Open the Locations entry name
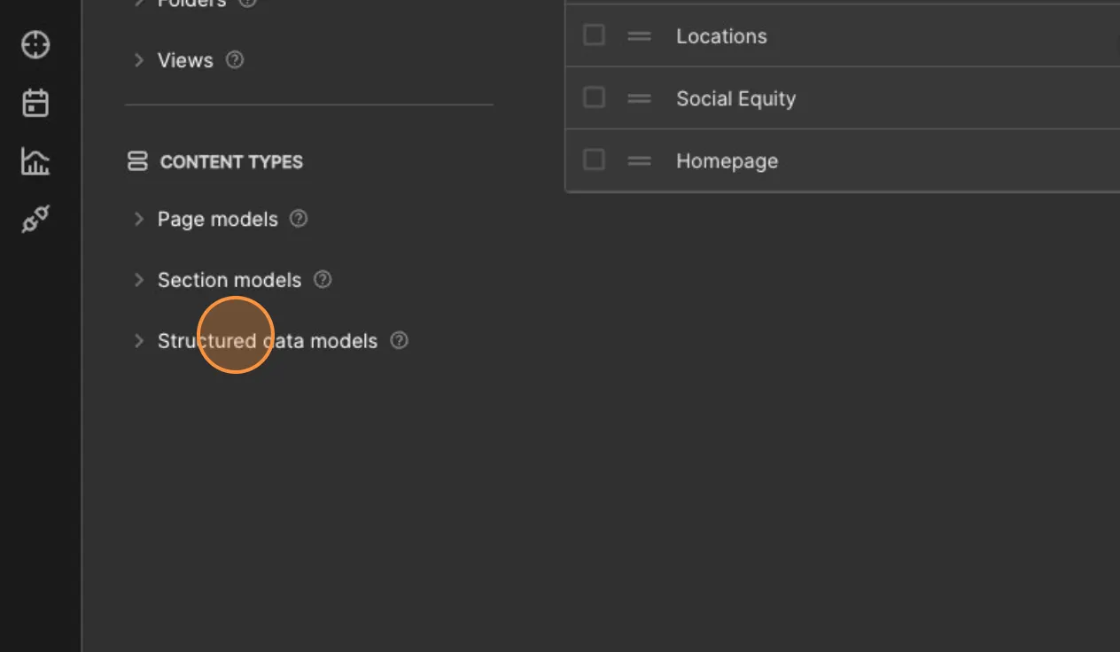The image size is (1120, 652). 721,36
